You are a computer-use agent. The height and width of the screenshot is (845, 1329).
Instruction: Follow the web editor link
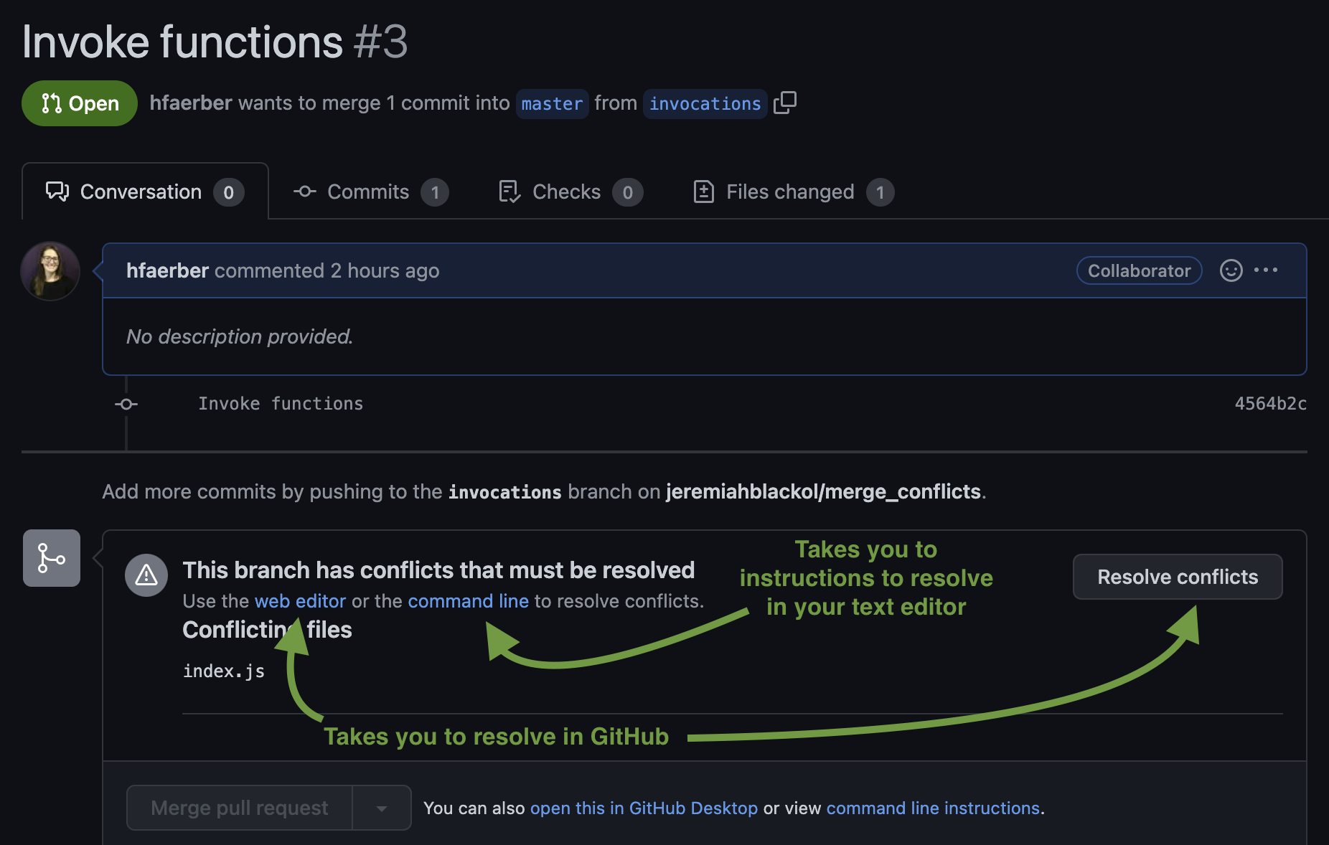click(300, 601)
